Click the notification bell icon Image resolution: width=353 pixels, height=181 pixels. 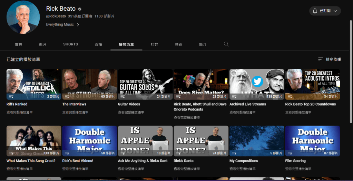coord(315,11)
